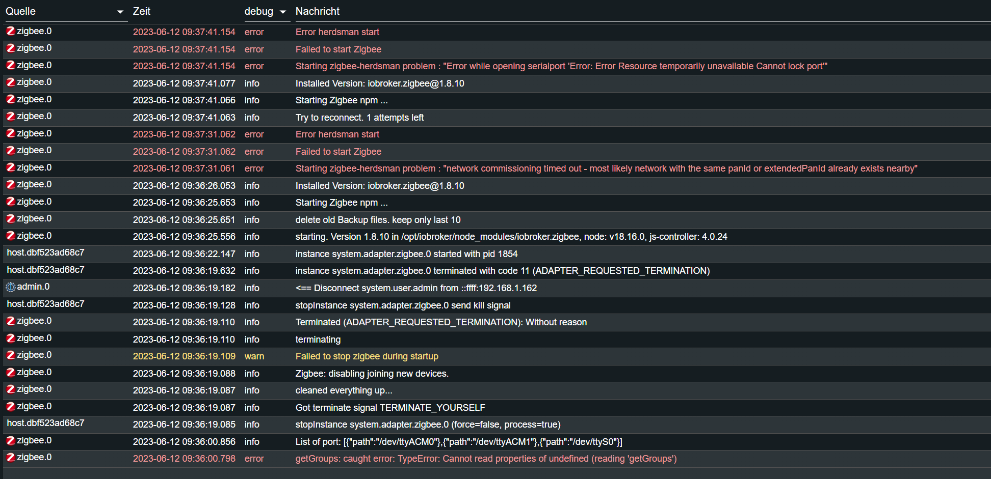Click the "Disconnect system.user.admin" message
This screenshot has width=991, height=479.
416,288
